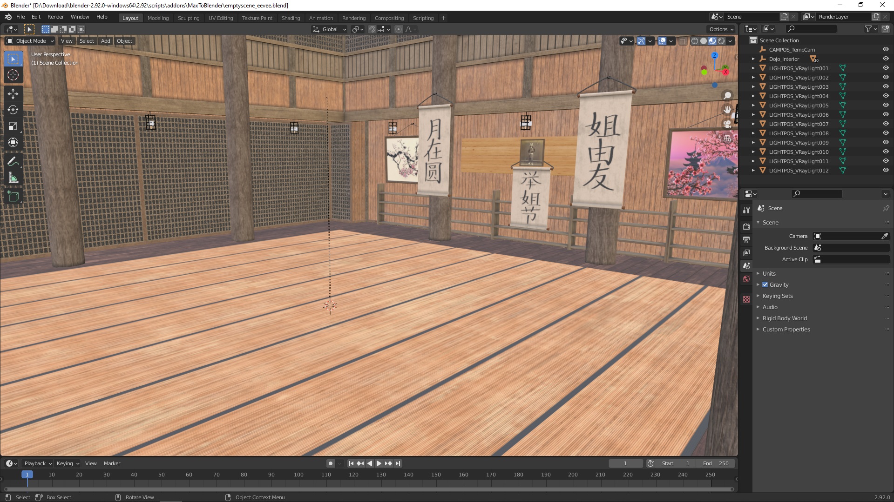The width and height of the screenshot is (894, 502).
Task: Enable the Gravity checkbox
Action: [765, 284]
